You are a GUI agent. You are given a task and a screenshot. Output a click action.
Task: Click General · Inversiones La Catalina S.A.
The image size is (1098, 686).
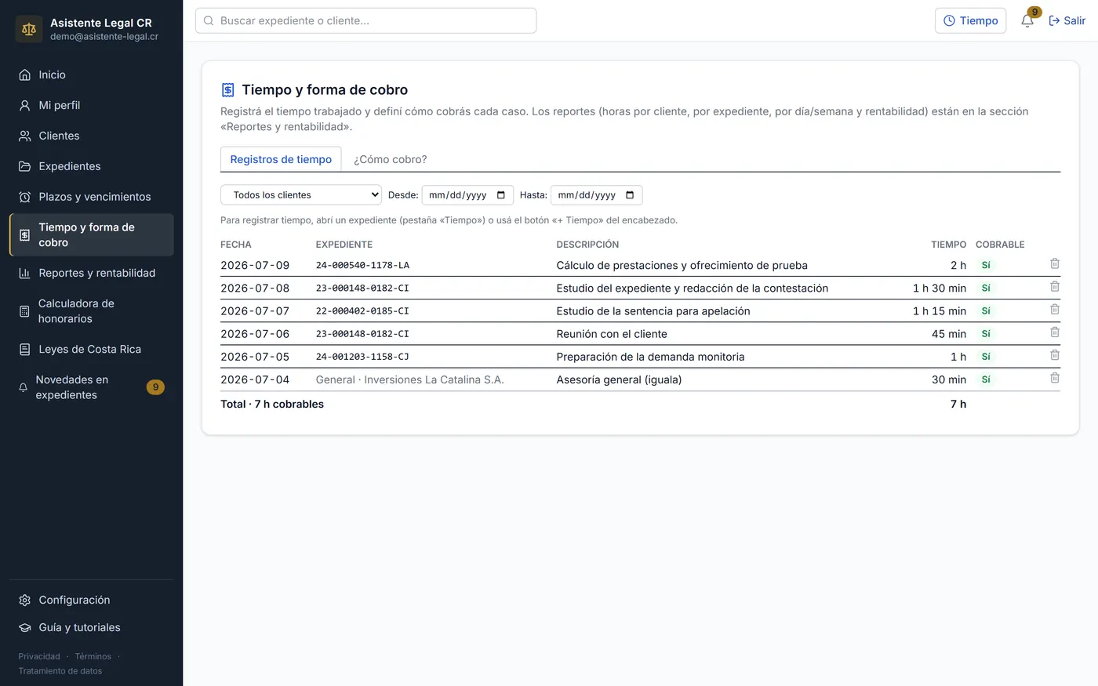pyautogui.click(x=409, y=380)
